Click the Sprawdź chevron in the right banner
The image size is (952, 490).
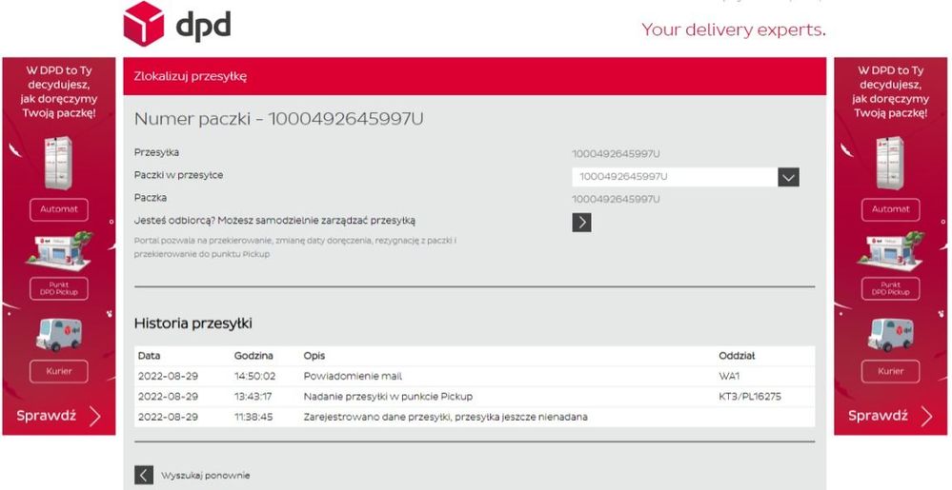[926, 417]
